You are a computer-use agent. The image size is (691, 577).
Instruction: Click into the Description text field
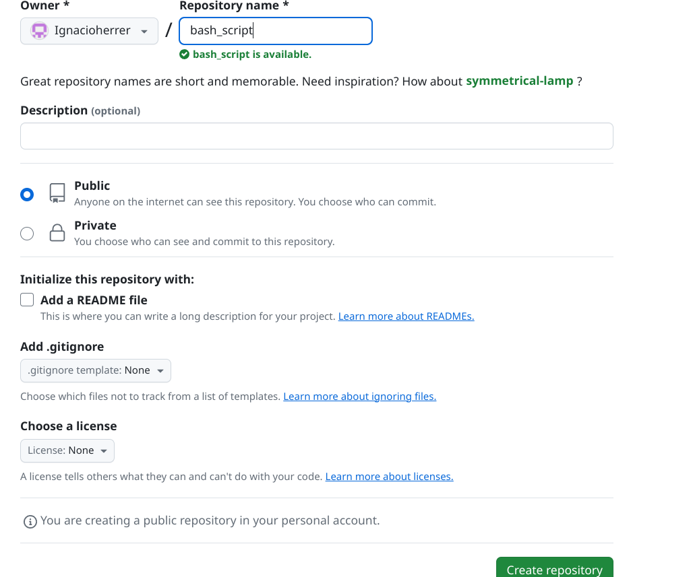[x=316, y=136]
